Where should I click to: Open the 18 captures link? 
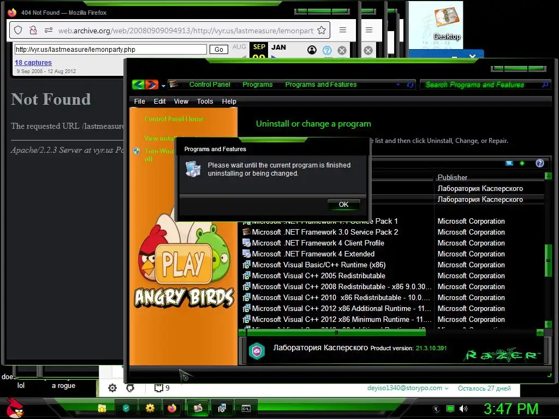point(33,63)
